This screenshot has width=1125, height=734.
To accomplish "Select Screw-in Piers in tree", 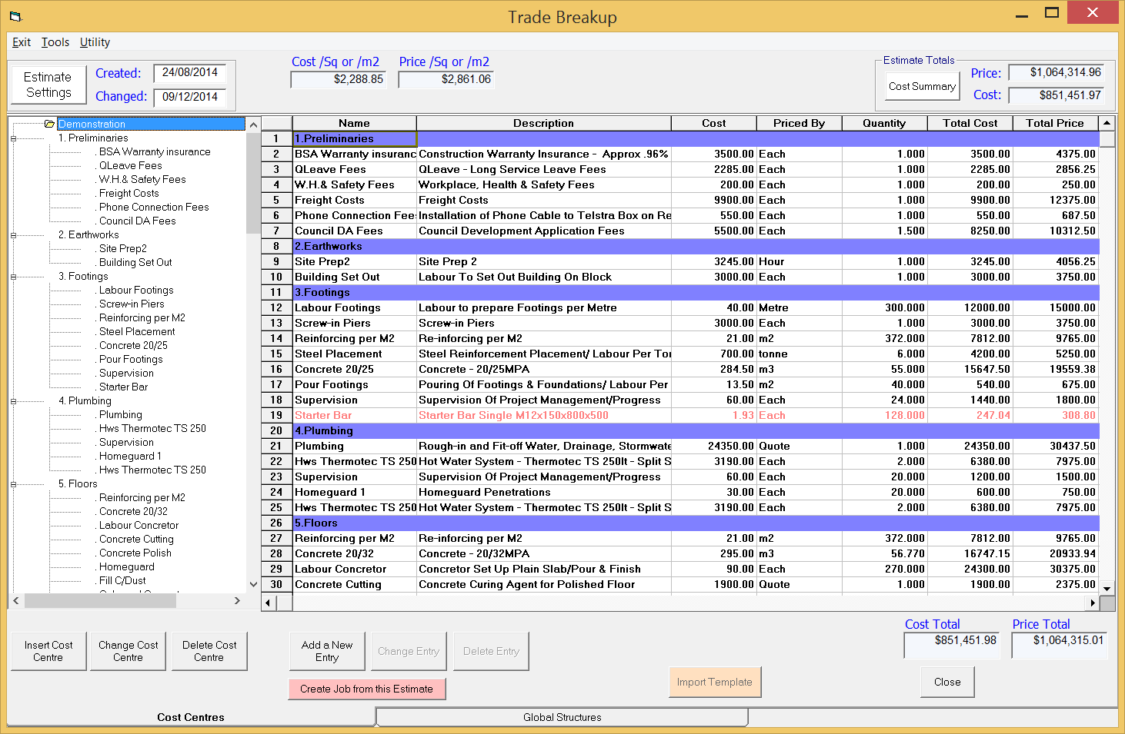I will (x=132, y=304).
